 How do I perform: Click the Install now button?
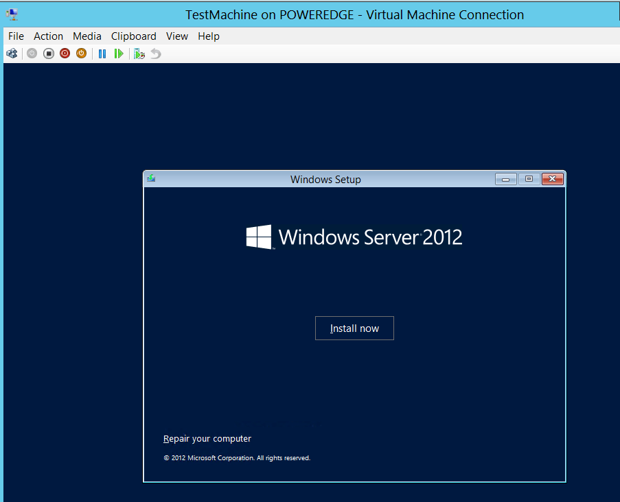pyautogui.click(x=354, y=328)
